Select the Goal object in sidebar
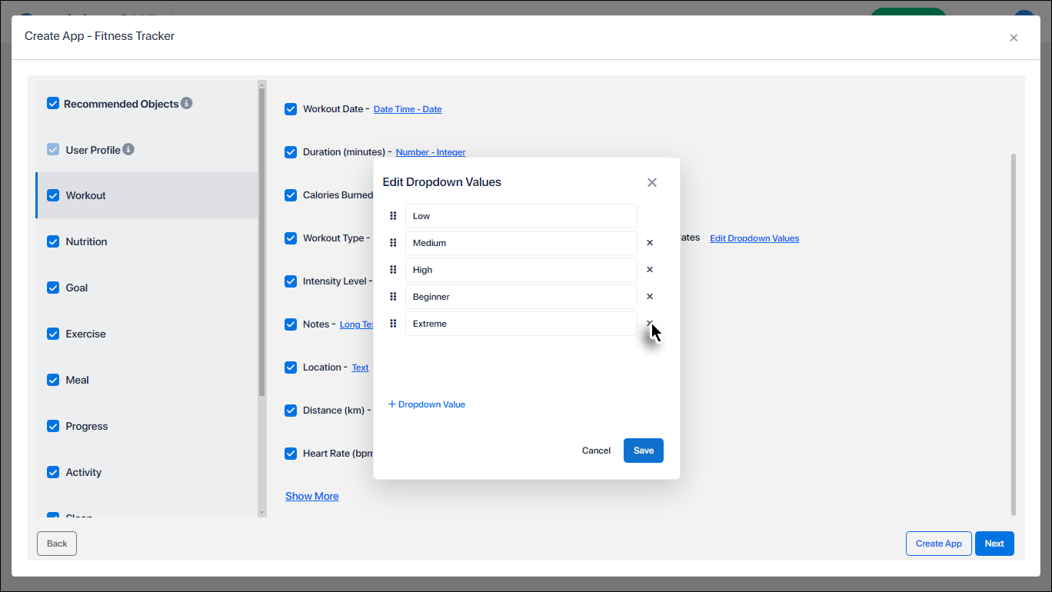1052x592 pixels. pos(146,288)
